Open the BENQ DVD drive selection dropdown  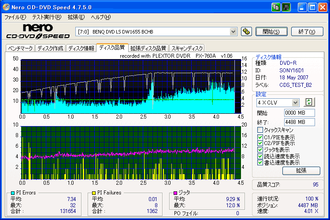coord(234,31)
